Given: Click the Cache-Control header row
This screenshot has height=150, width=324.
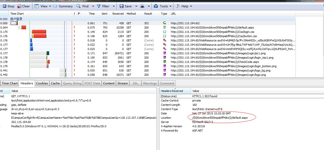Looking at the screenshot, I should pos(242,101).
